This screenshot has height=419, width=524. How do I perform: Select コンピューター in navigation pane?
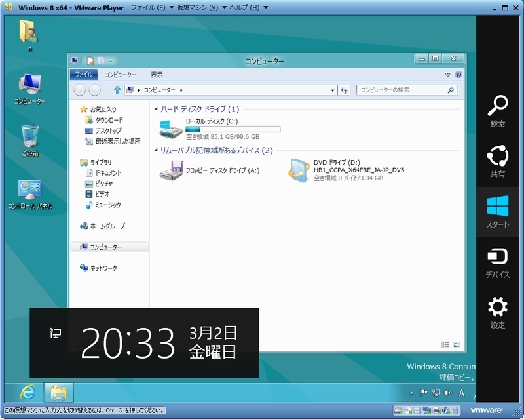[x=109, y=247]
